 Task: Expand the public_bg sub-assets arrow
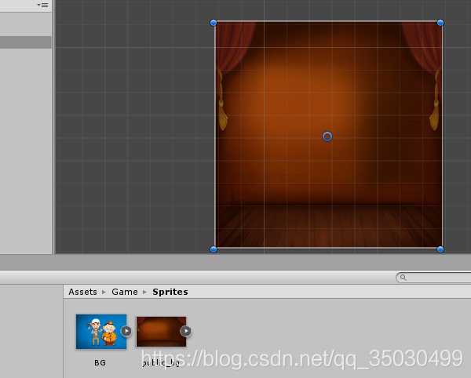pyautogui.click(x=185, y=331)
